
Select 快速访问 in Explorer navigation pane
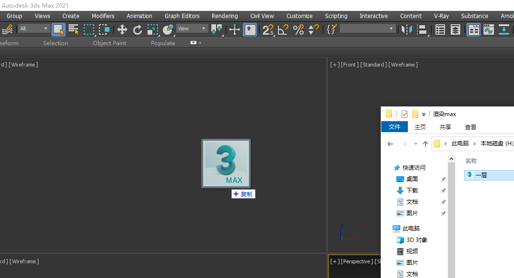(x=414, y=168)
